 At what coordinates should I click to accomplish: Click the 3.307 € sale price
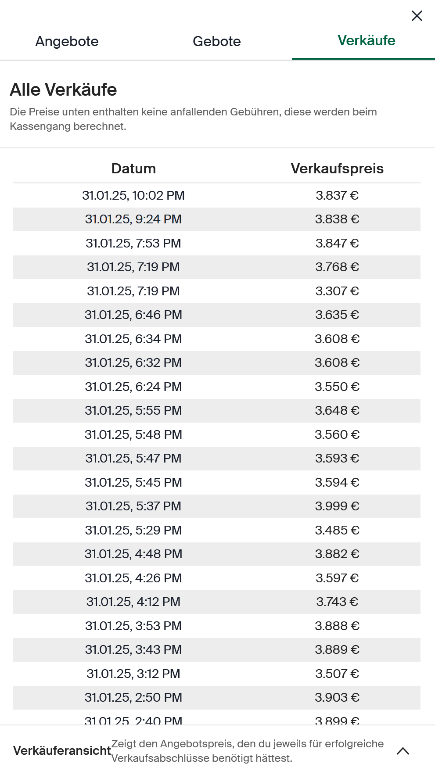[x=337, y=291]
